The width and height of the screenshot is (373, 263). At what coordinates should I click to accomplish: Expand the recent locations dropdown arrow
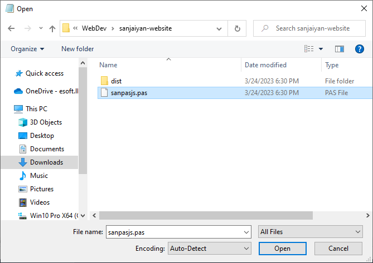tap(41, 28)
